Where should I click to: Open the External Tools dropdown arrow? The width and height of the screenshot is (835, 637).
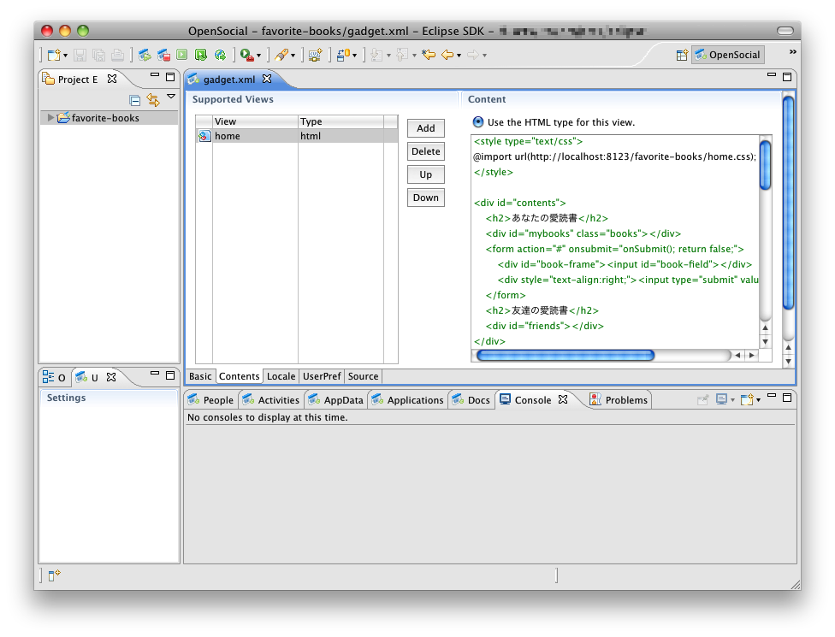point(259,56)
